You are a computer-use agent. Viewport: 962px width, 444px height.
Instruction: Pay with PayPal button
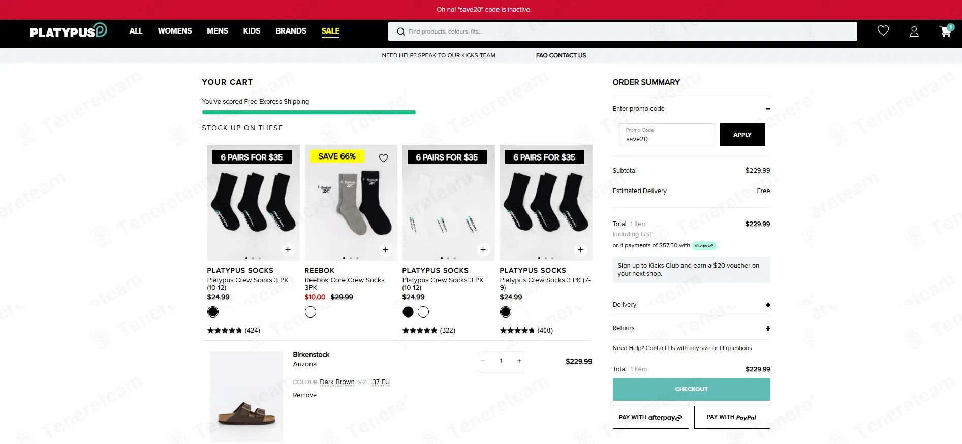(x=732, y=417)
